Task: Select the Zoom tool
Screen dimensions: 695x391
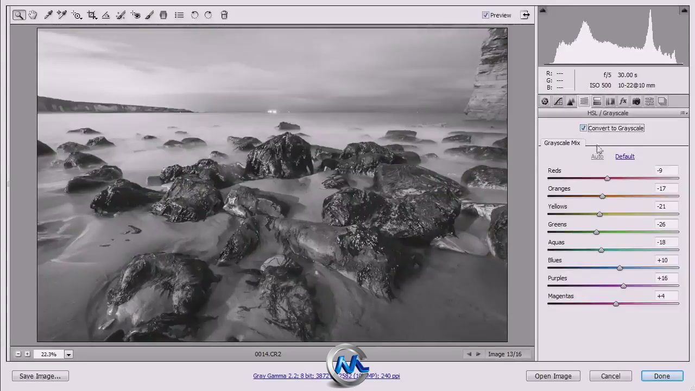Action: [19, 15]
